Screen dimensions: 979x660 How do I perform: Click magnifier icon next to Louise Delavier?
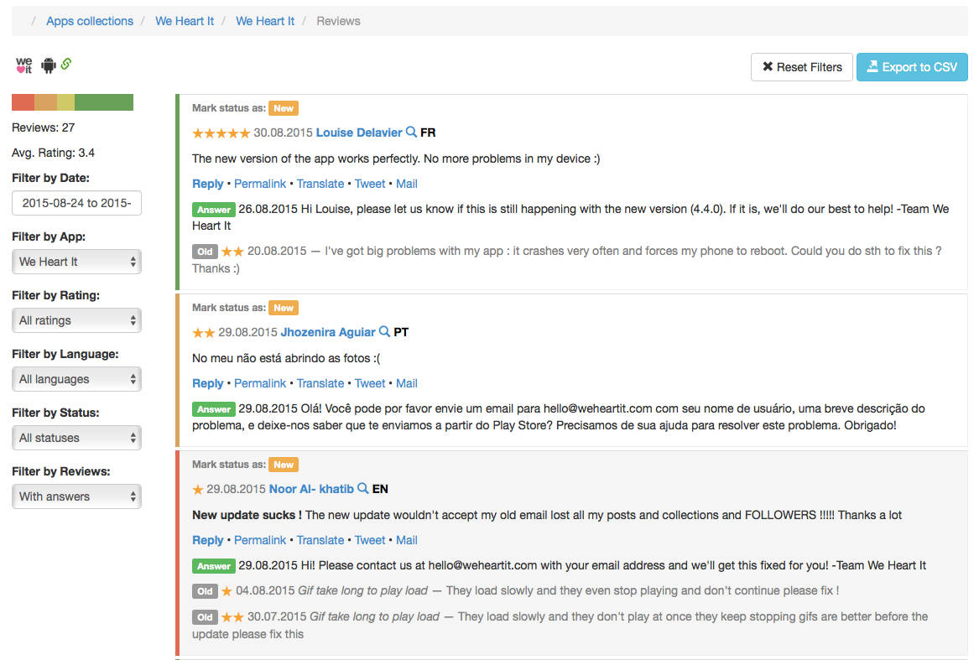point(411,133)
